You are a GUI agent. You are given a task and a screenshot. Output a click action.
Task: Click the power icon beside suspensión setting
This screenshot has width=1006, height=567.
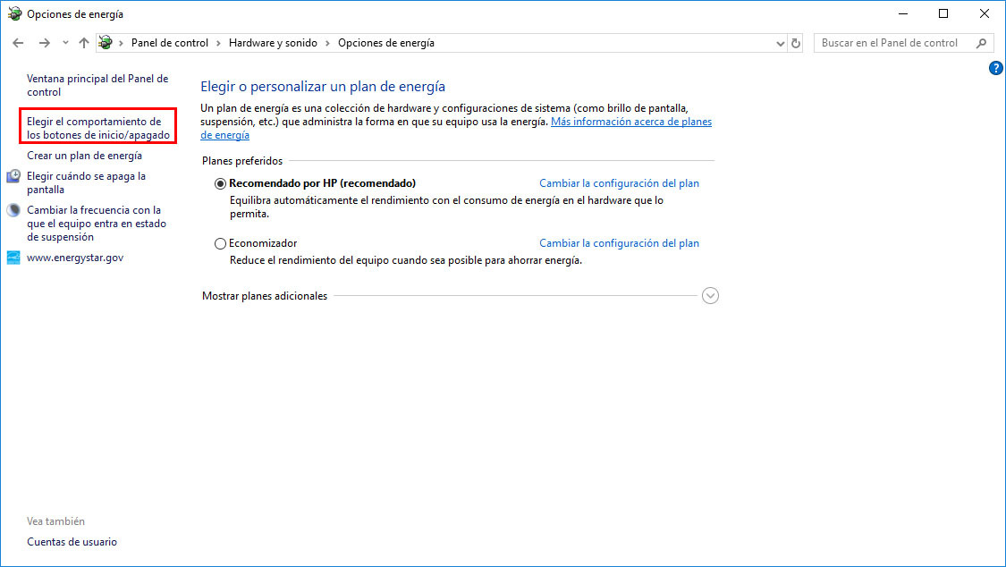point(12,209)
